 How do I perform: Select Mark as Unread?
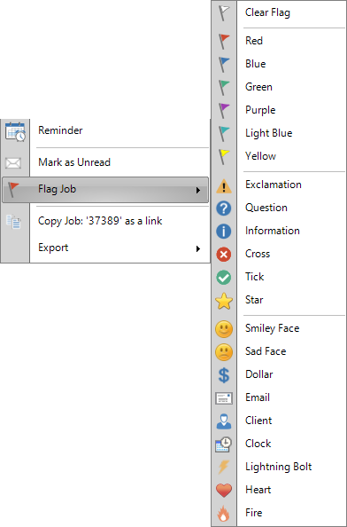[x=105, y=162]
